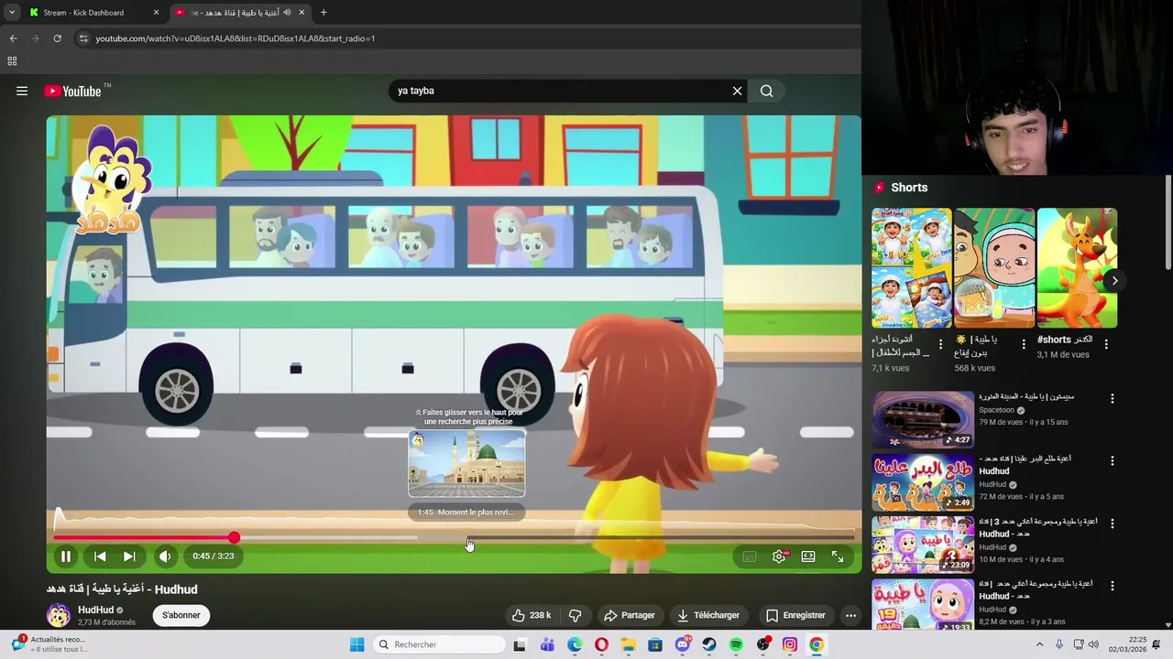Open the 19:33 Hudhud video thumbnail

click(923, 605)
